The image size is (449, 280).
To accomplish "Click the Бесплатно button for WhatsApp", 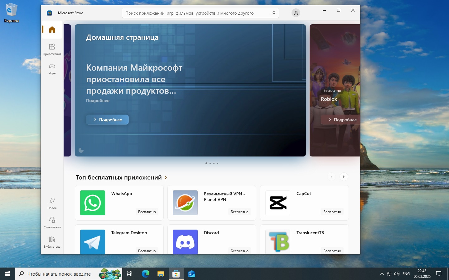I will [x=147, y=212].
